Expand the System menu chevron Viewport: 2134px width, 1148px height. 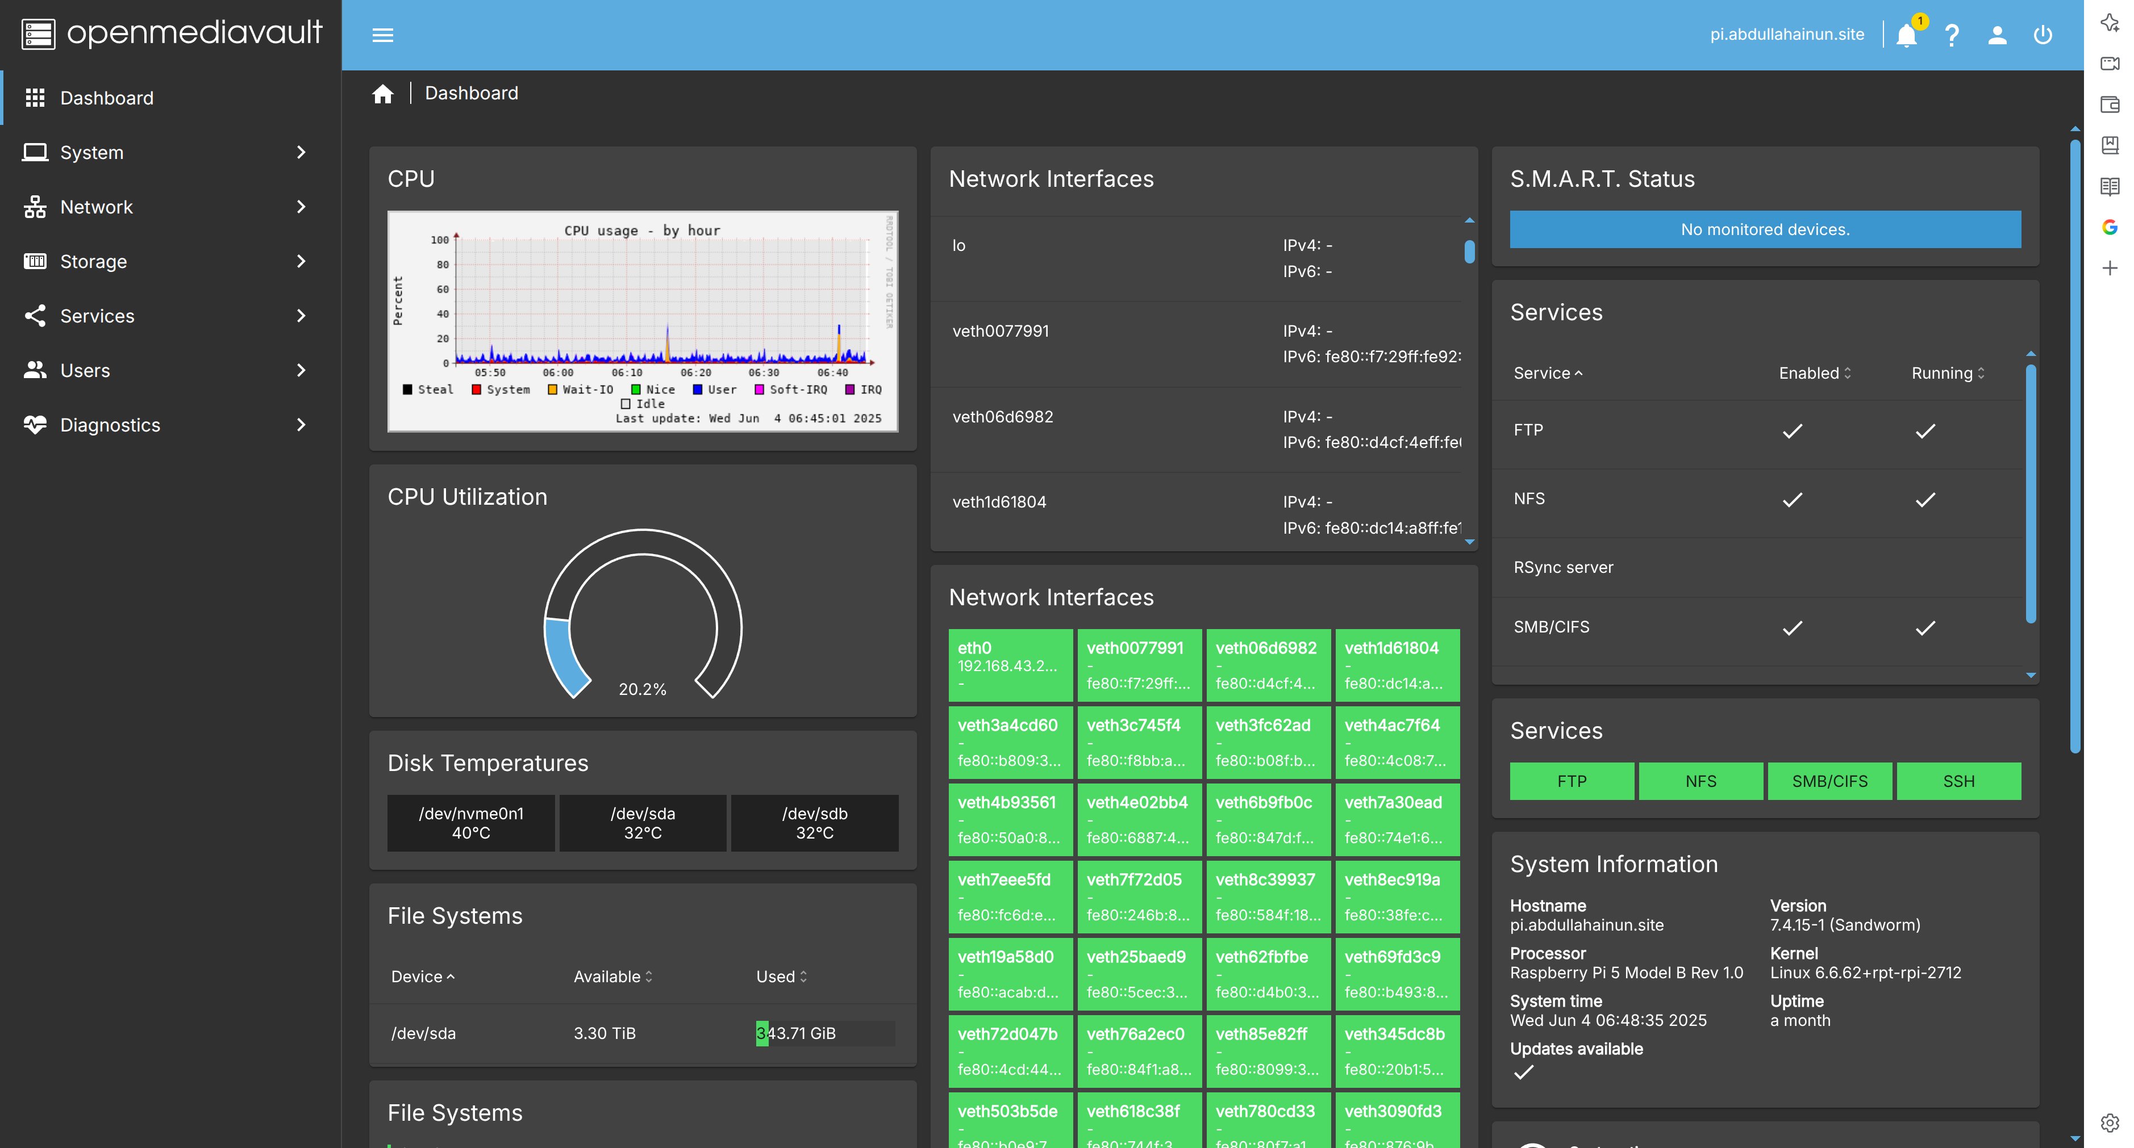click(301, 152)
